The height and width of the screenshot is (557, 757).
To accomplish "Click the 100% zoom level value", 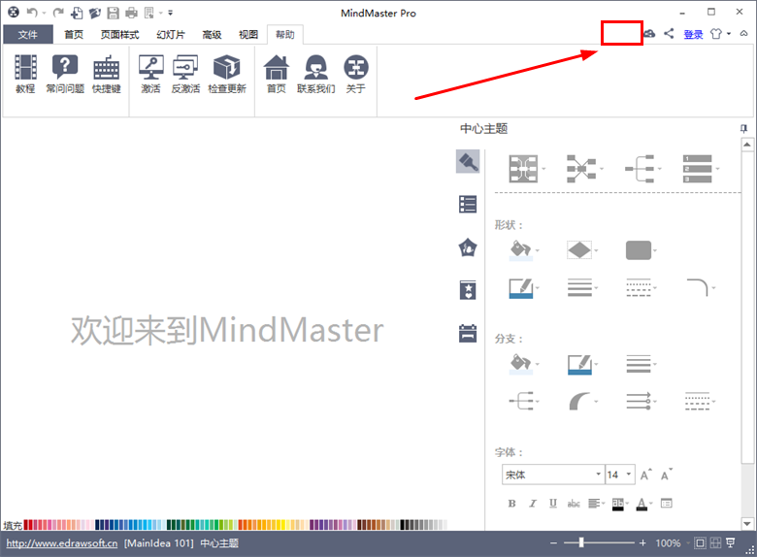I will coord(668,543).
